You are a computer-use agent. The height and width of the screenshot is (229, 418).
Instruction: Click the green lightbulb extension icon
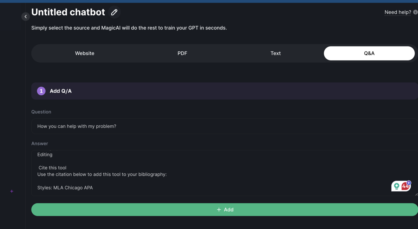point(397,186)
